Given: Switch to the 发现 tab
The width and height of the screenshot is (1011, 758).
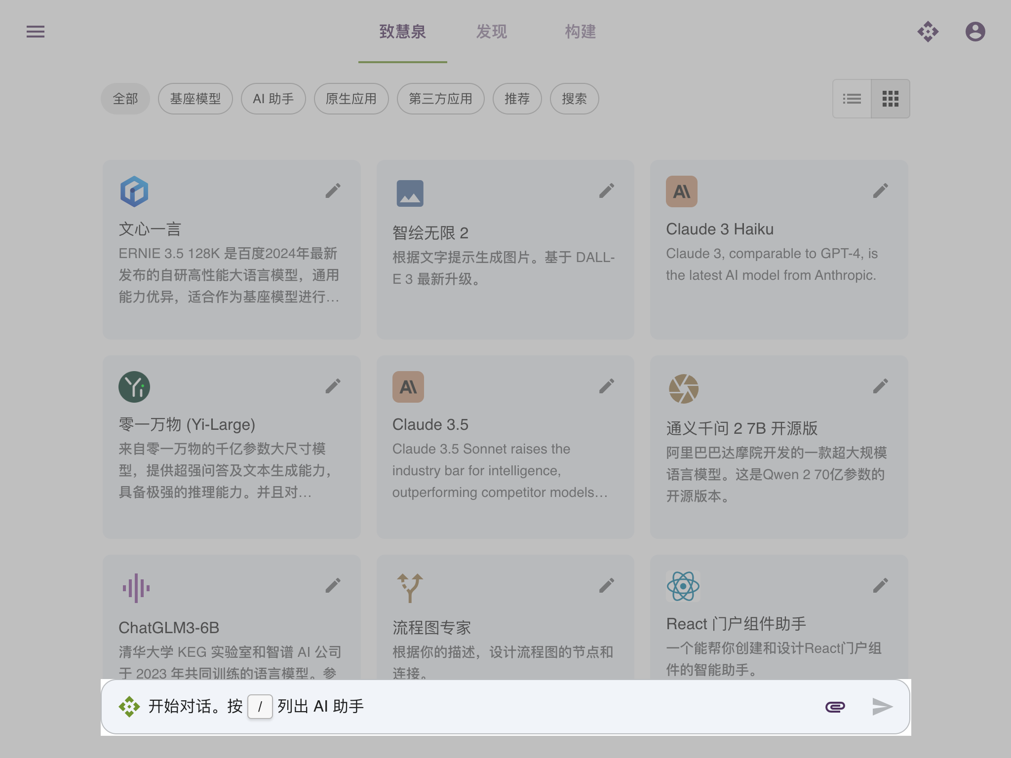Looking at the screenshot, I should 492,32.
